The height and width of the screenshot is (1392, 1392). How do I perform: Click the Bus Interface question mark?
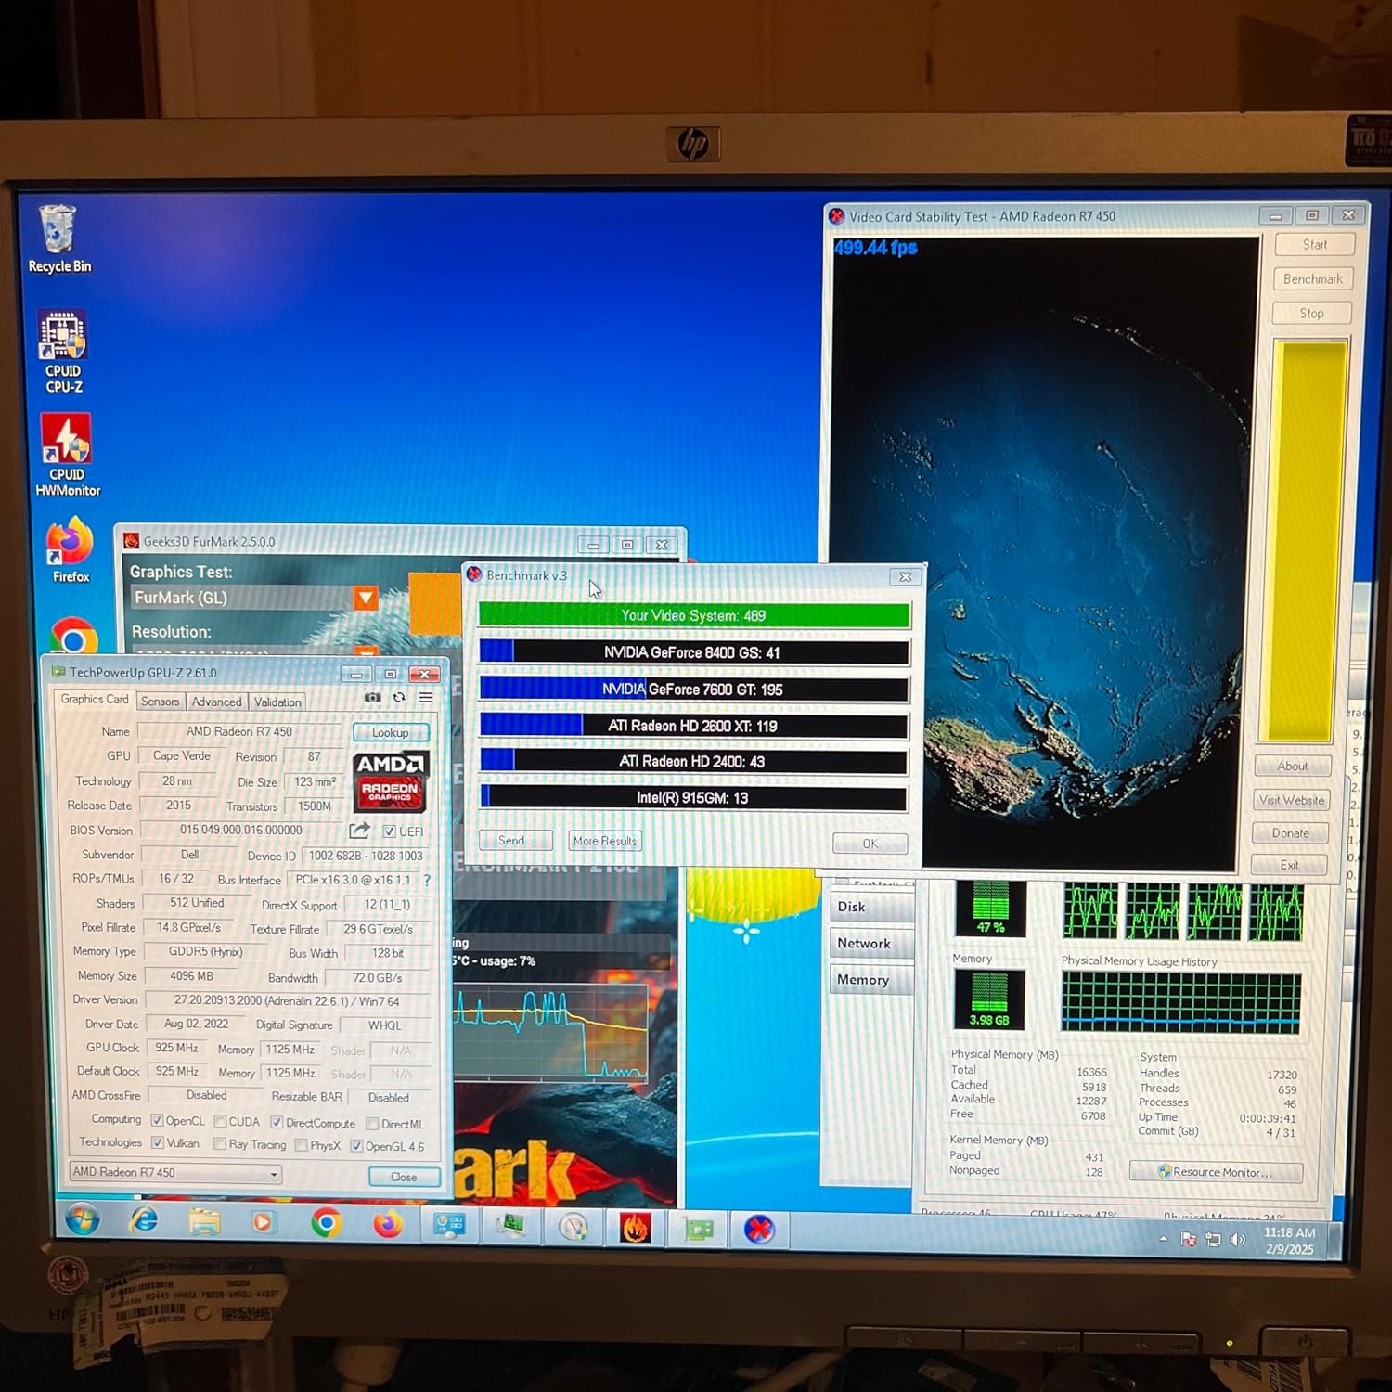pyautogui.click(x=427, y=880)
